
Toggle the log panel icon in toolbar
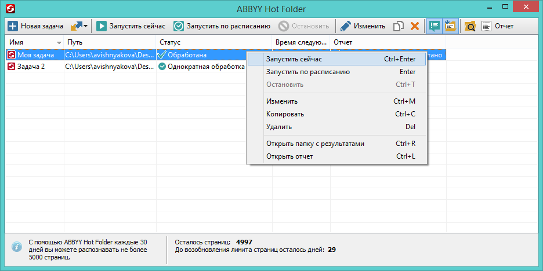pos(435,26)
